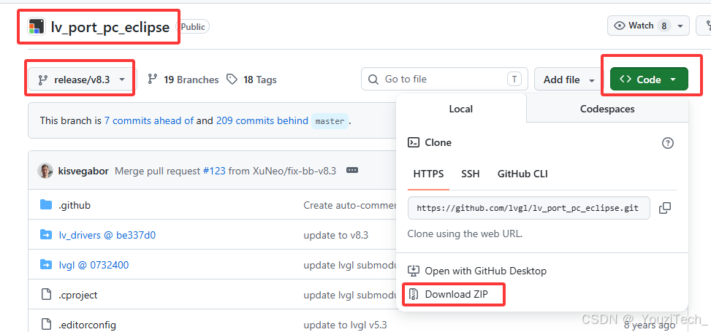This screenshot has width=711, height=332.
Task: Open the lvgl @ 0732400 submodule
Action: (x=94, y=265)
